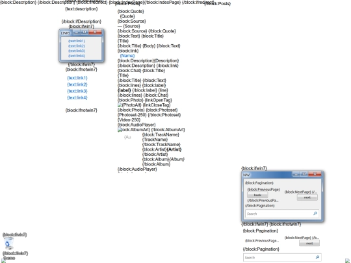Open the {text:link2} link outside LINKS window
The width and height of the screenshot is (351, 263).
click(77, 84)
